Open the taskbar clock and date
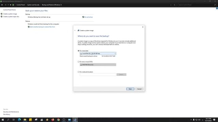Viewport: 218px width, 122px height. click(208, 120)
